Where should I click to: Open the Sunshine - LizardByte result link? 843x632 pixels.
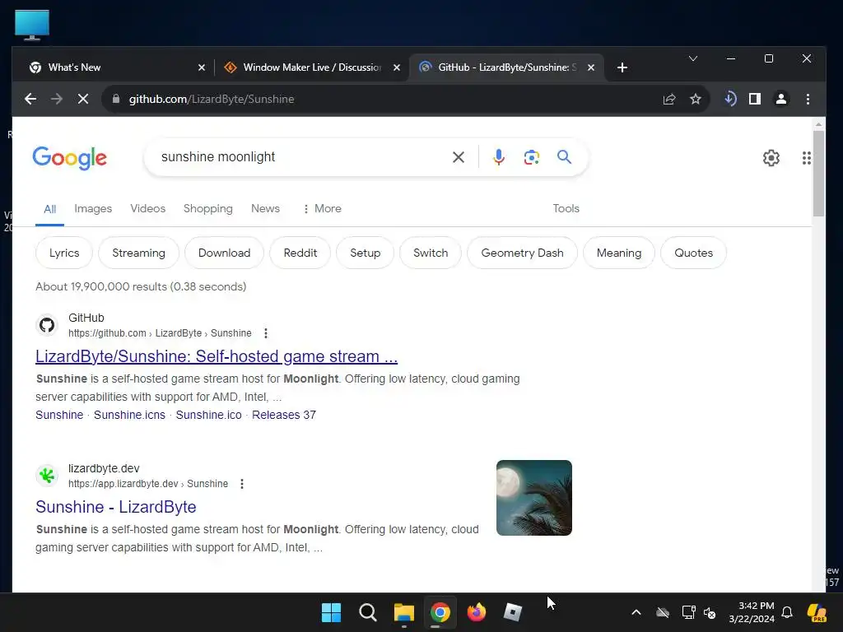(x=115, y=507)
